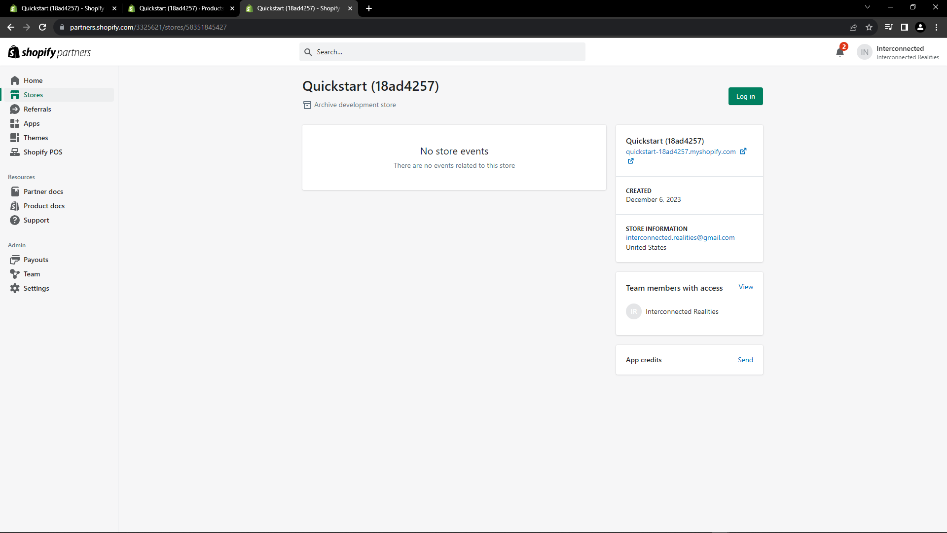Click external link icon beside store URL

743,152
